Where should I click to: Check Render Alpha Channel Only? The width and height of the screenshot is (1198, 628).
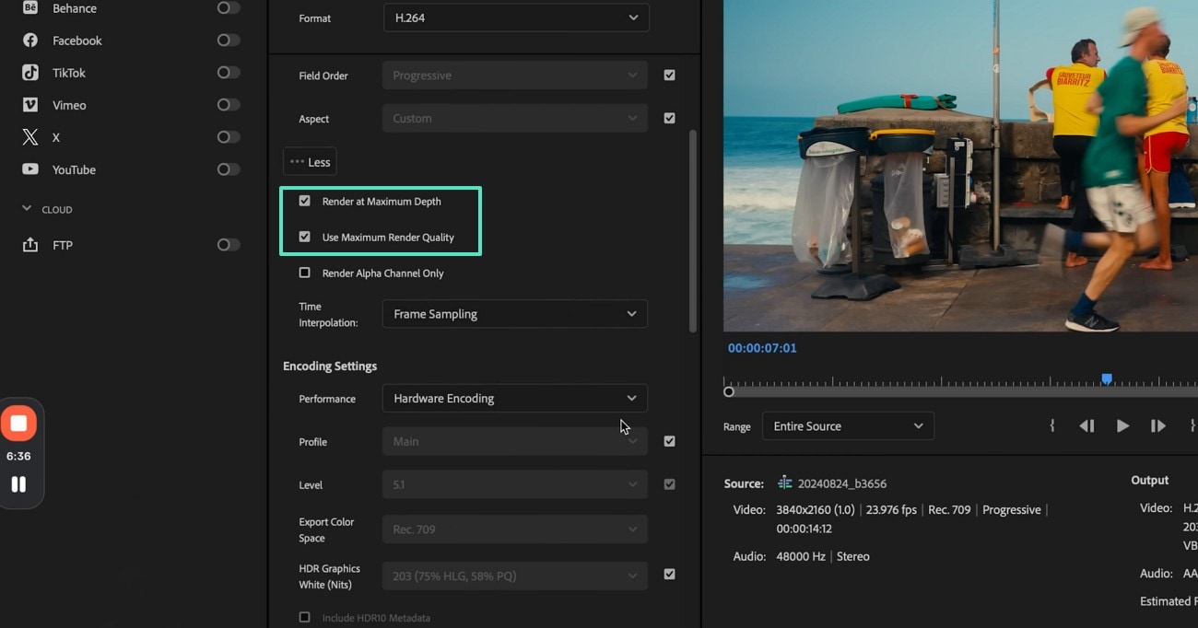[305, 273]
